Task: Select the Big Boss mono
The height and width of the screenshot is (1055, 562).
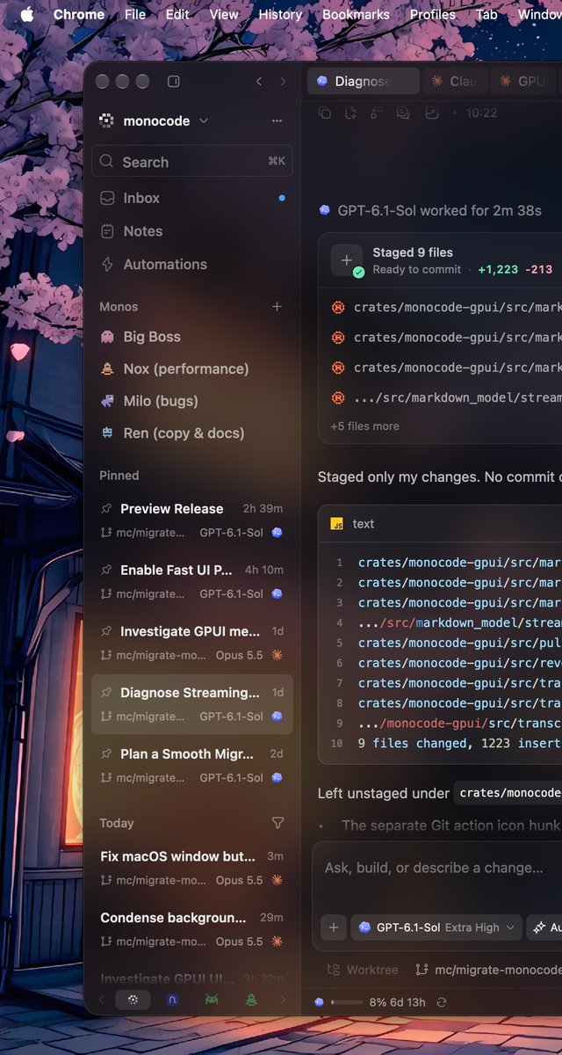Action: [x=191, y=337]
